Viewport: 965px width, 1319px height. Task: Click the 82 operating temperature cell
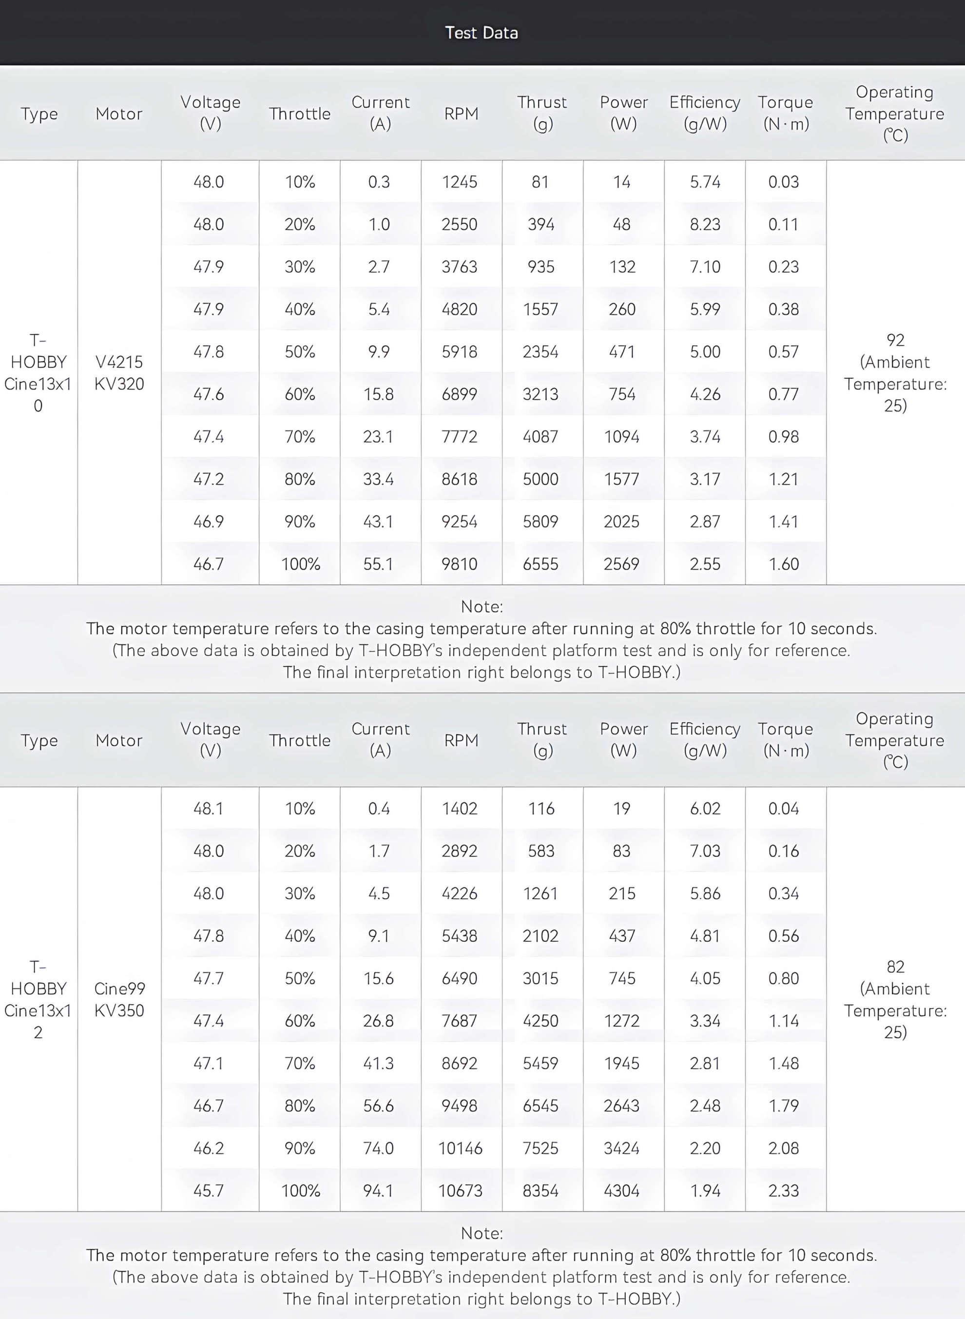coord(895,999)
